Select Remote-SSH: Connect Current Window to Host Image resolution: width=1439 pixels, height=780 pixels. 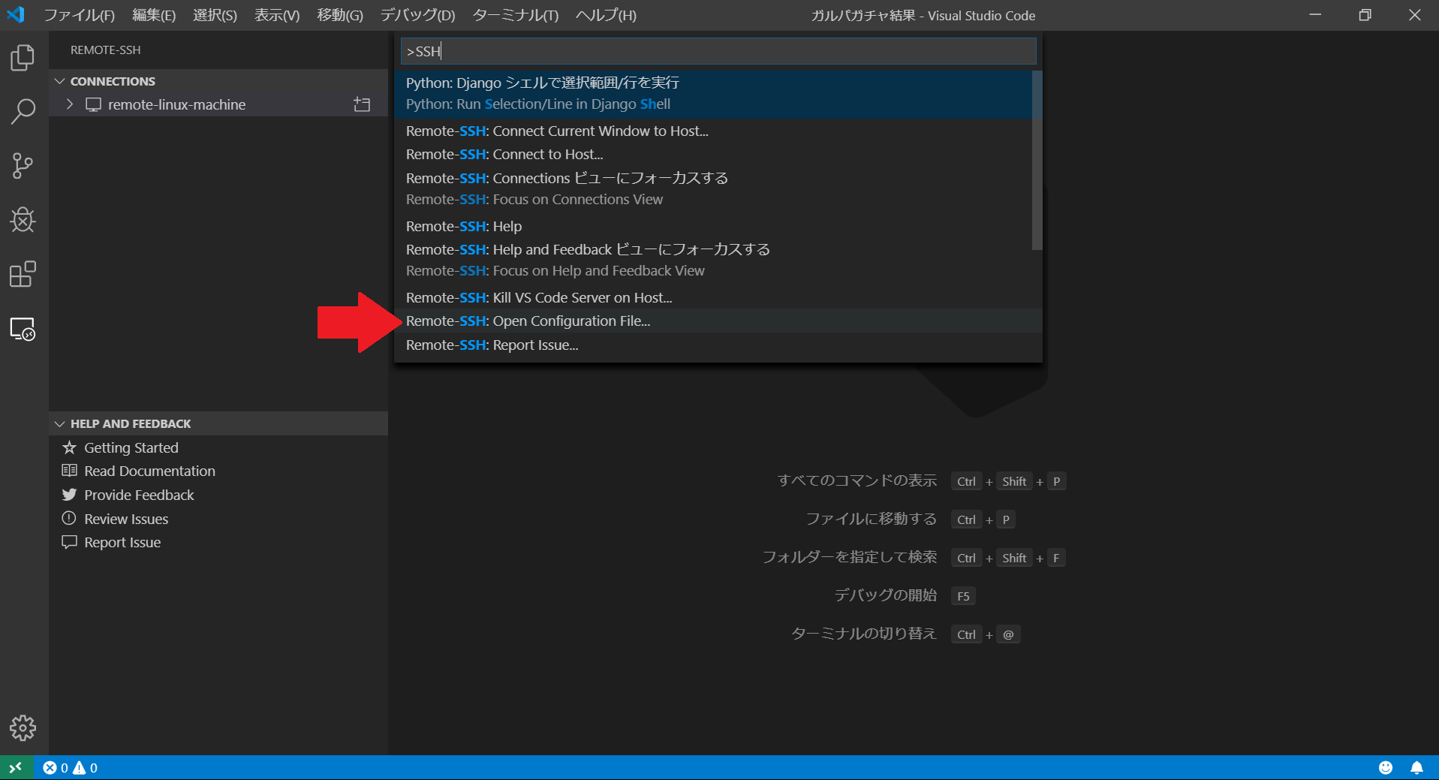[713, 131]
